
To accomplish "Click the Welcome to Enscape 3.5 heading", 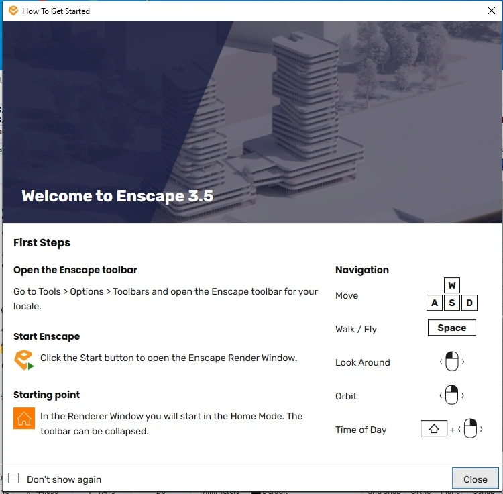I will pos(117,196).
